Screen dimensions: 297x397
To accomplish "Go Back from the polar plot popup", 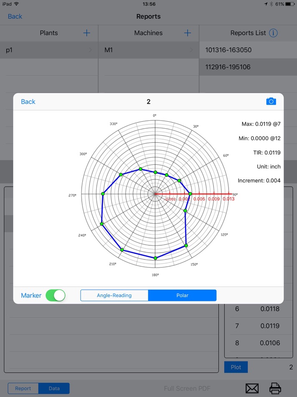I will [x=28, y=102].
